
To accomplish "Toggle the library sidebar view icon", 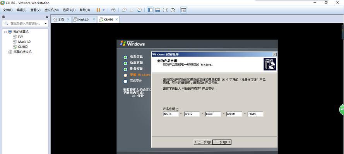I will point(150,10).
